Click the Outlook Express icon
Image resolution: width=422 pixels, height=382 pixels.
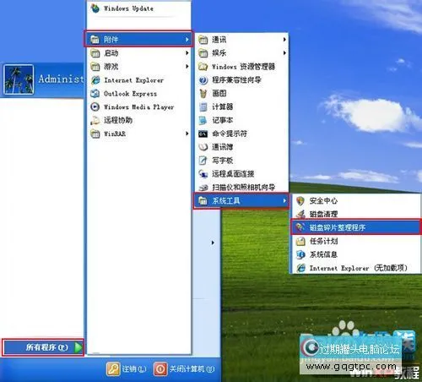coord(95,94)
